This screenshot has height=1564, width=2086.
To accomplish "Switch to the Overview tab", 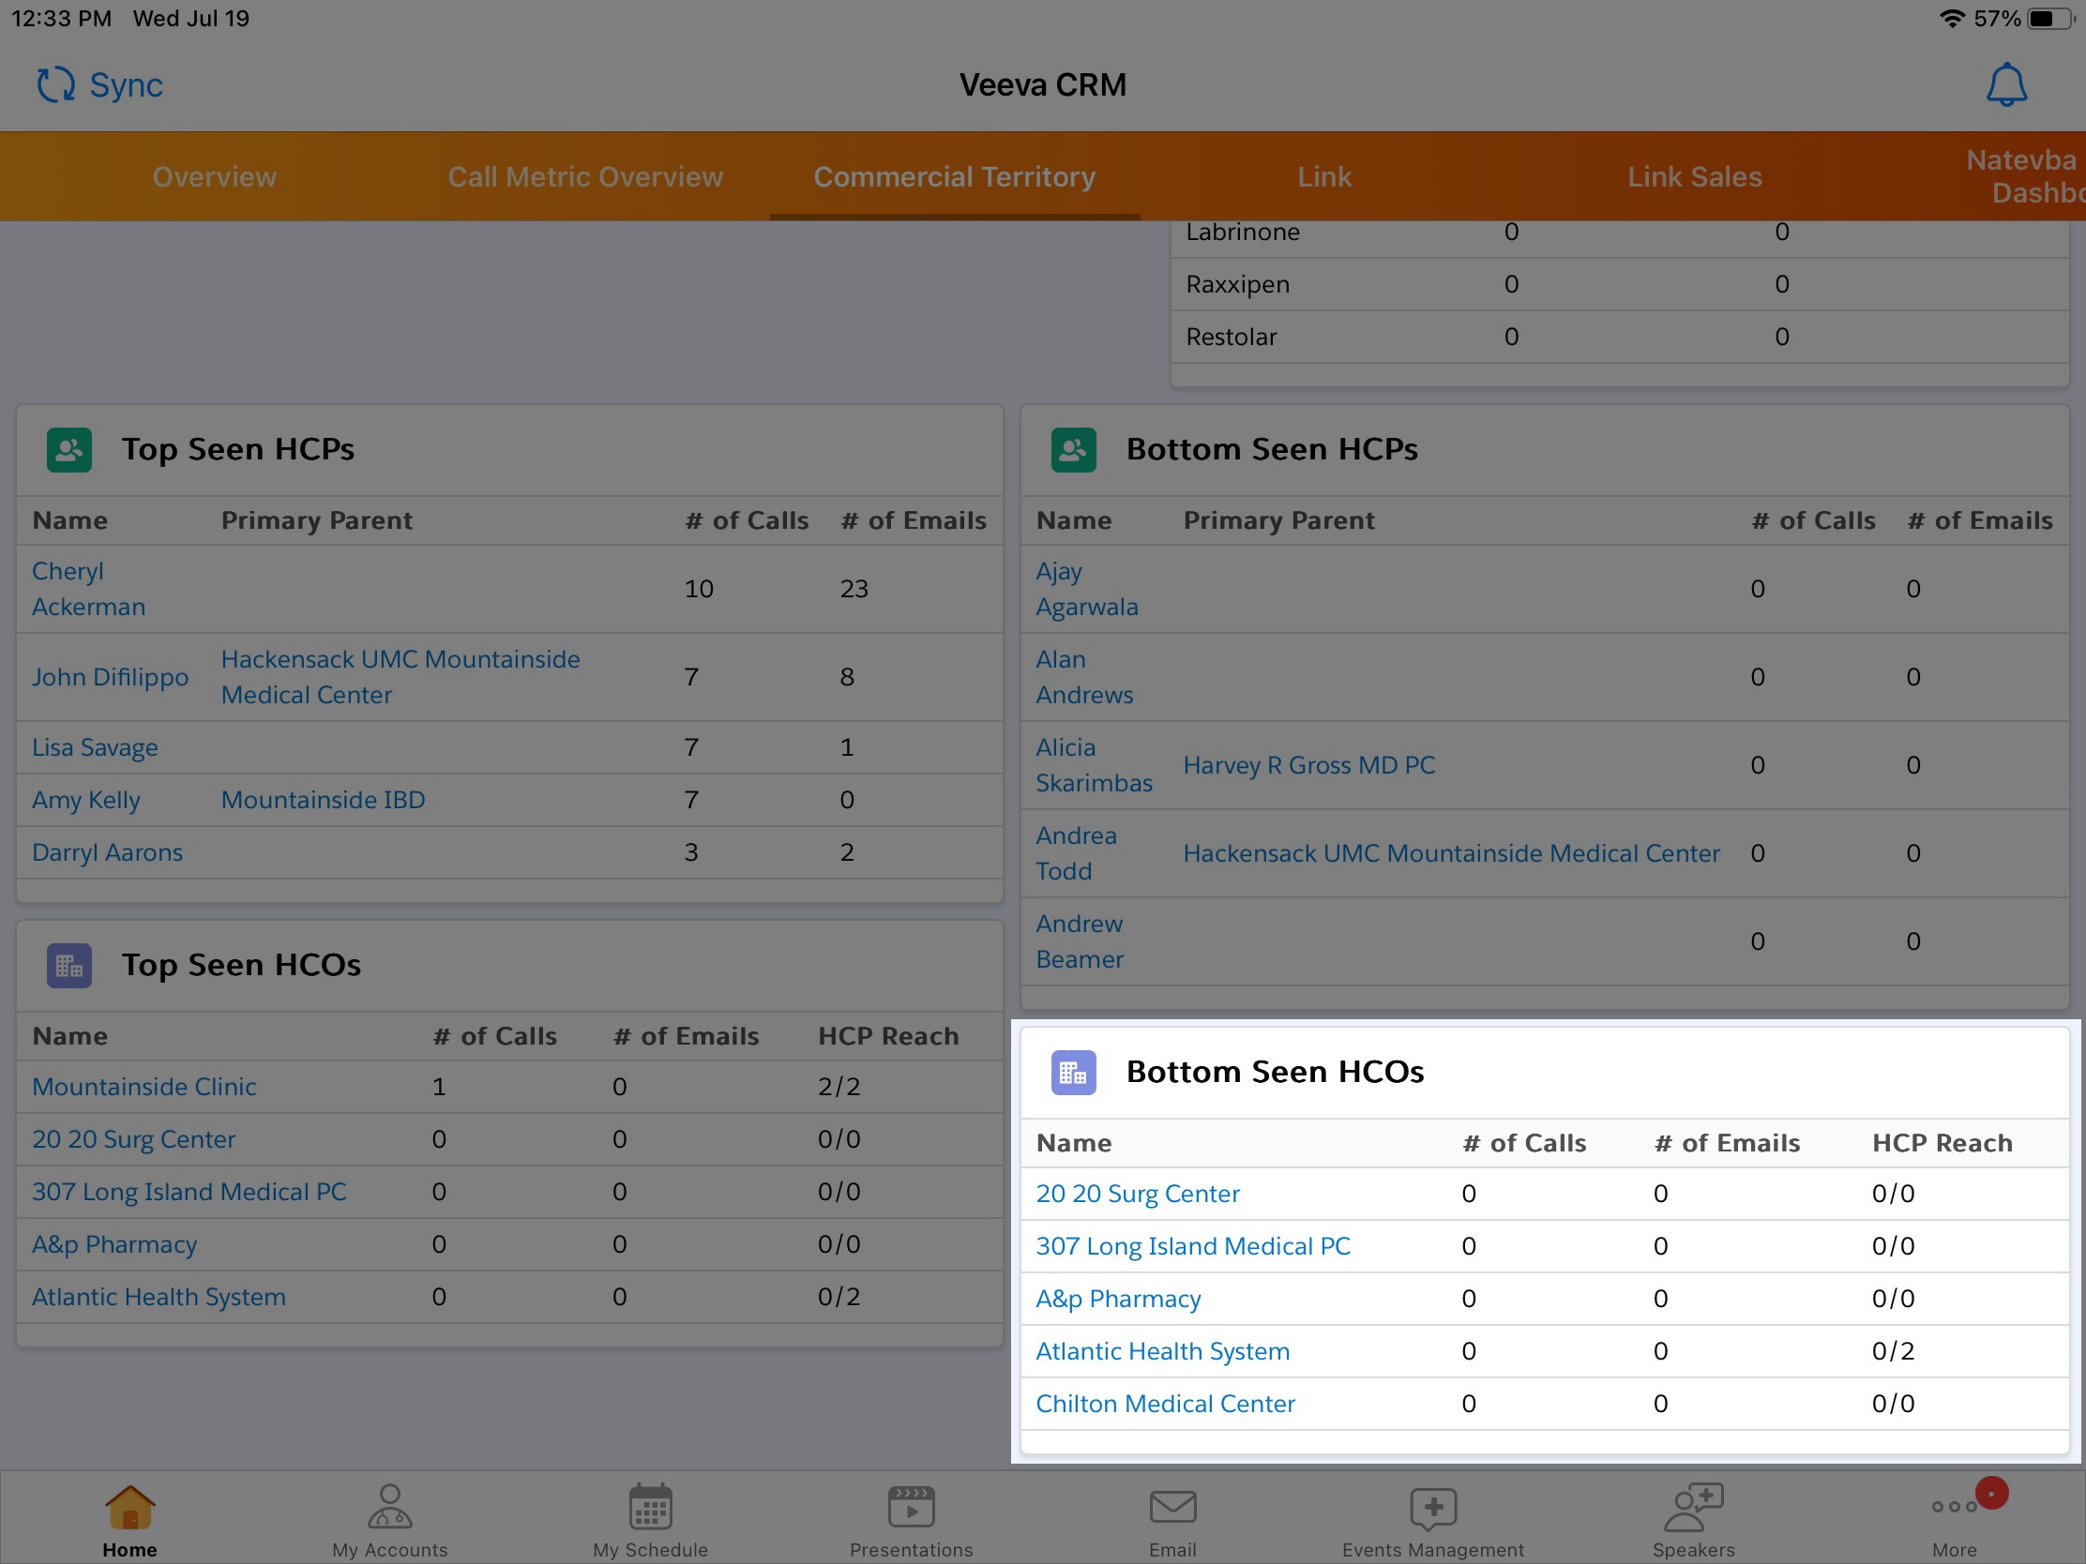I will [214, 177].
